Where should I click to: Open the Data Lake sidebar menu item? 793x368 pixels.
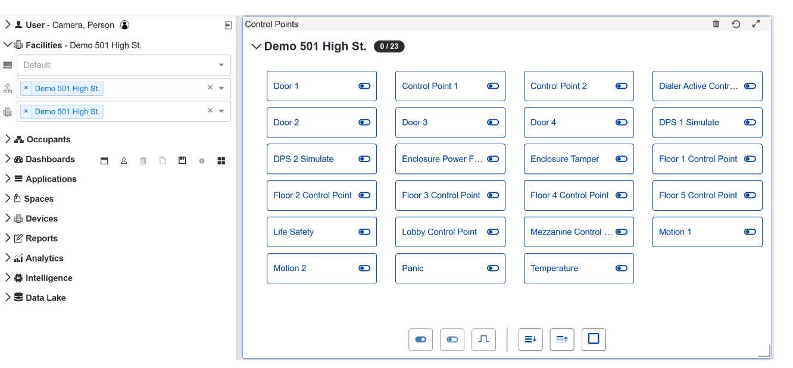(x=45, y=298)
